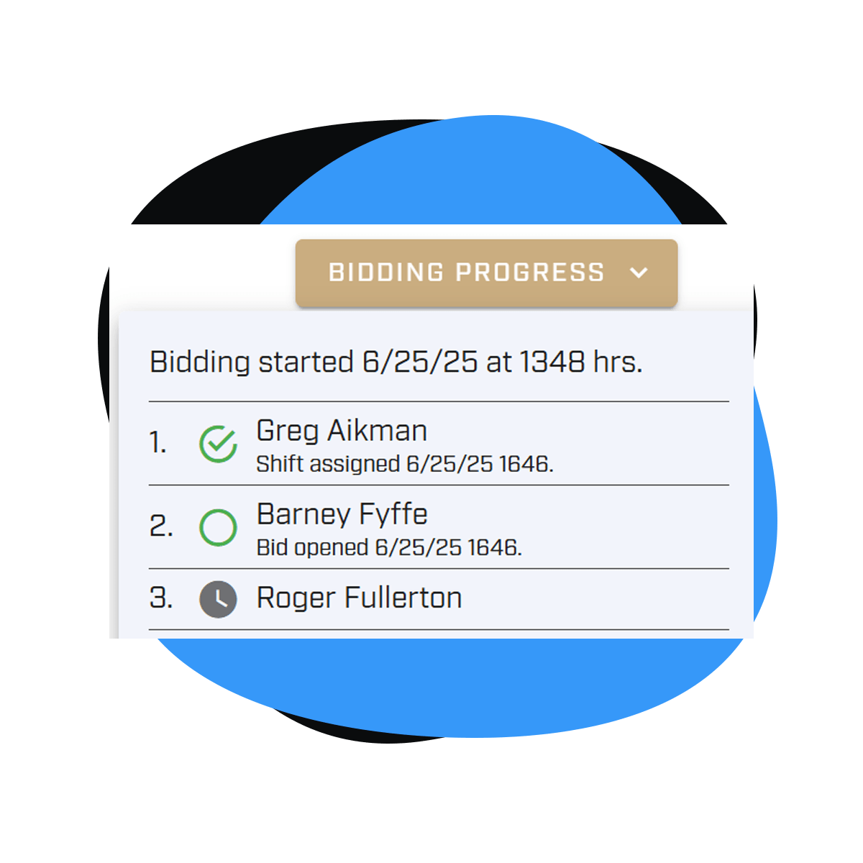Click list number 2 in bidding order
Viewport: 863px width, 863px height.
161,526
